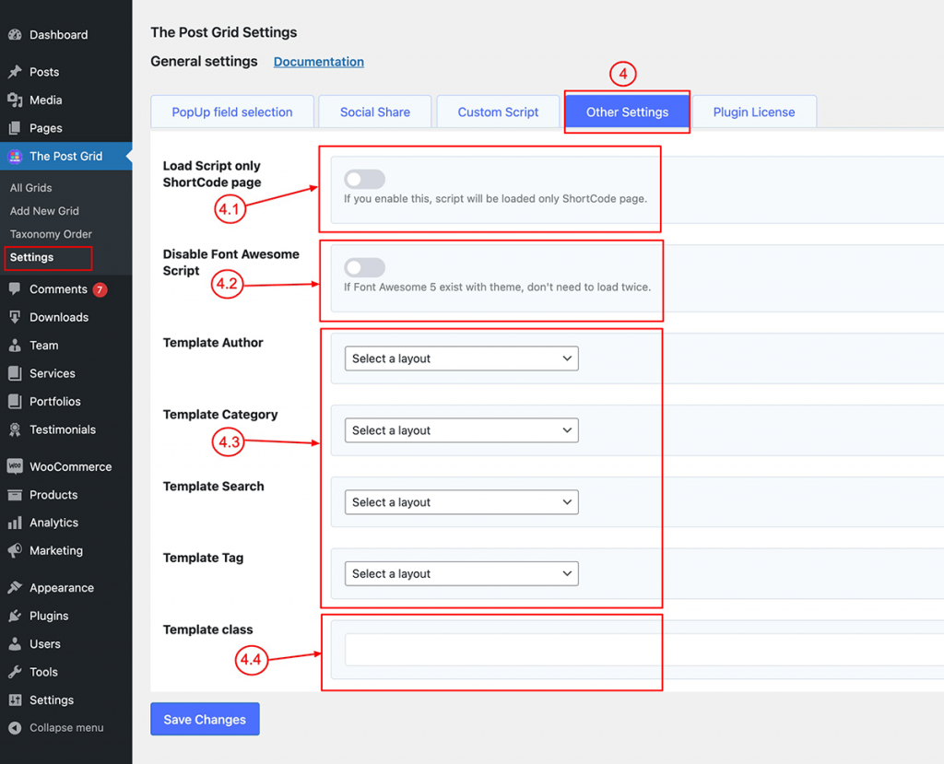Open the Template Category layout dropdown
Viewport: 944px width, 764px height.
tap(461, 430)
